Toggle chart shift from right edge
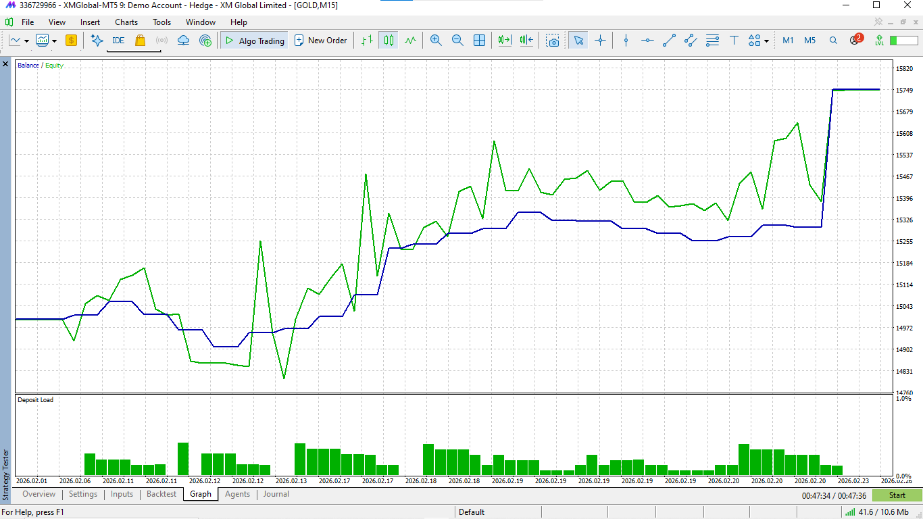Screen dimensions: 923x519 (527, 41)
